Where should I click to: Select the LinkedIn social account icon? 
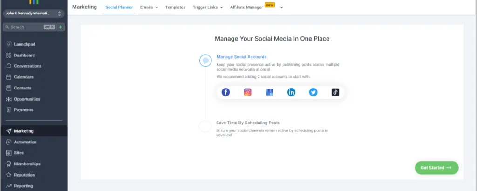point(292,92)
